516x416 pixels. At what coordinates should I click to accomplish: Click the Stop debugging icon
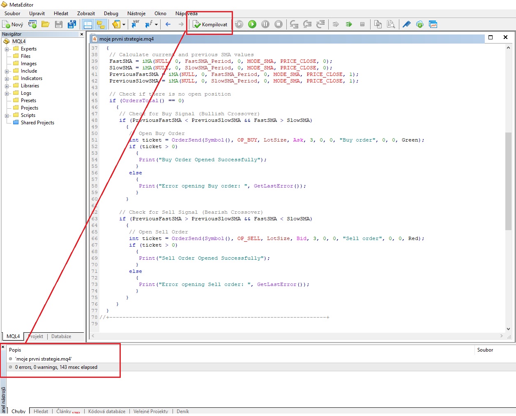[279, 25]
